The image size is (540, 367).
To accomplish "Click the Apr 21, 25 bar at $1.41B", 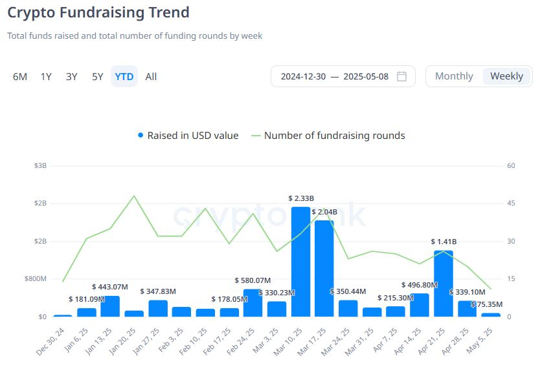I will pos(444,283).
